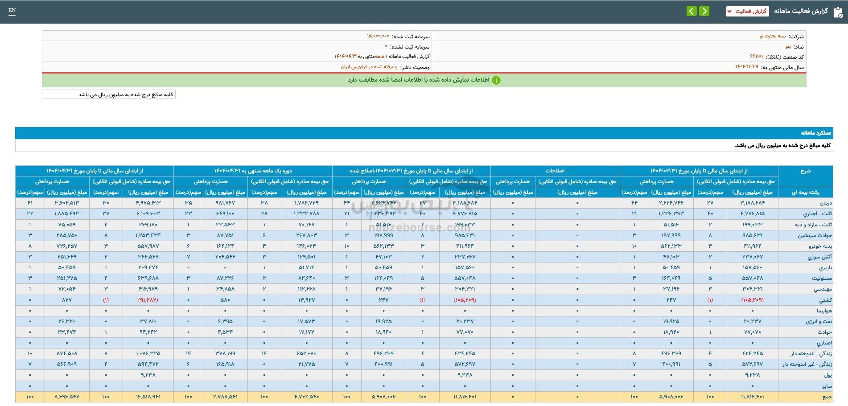Click the اصلاح شده cumulative period group header
This screenshot has height=406, width=848.
pyautogui.click(x=411, y=171)
